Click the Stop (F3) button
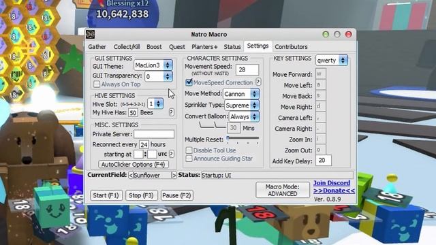The height and width of the screenshot is (245, 436). [141, 195]
